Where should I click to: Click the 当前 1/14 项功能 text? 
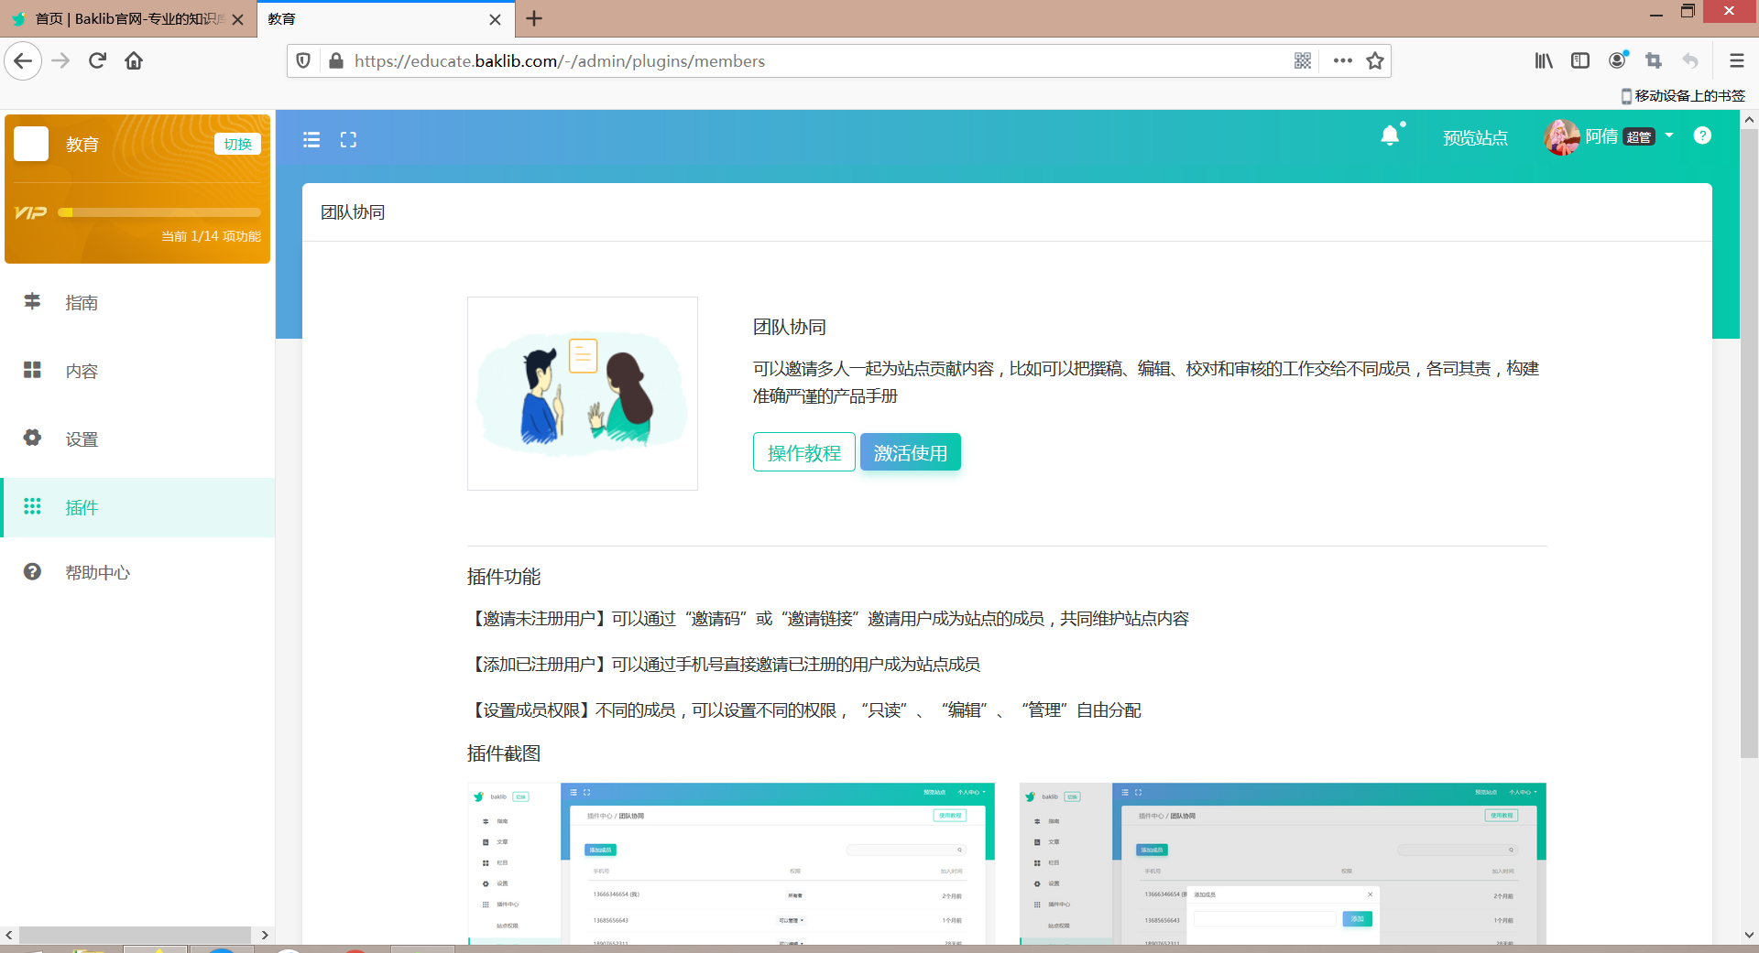212,236
